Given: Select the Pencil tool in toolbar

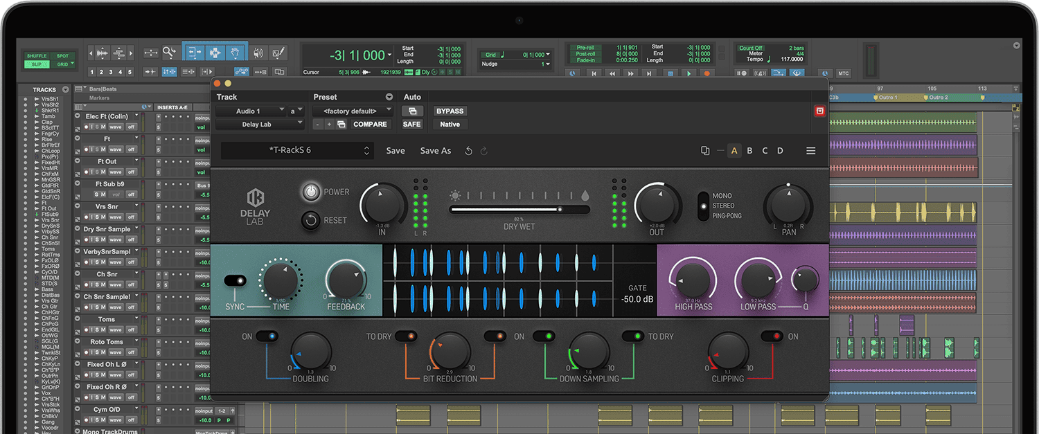Looking at the screenshot, I should coord(278,53).
